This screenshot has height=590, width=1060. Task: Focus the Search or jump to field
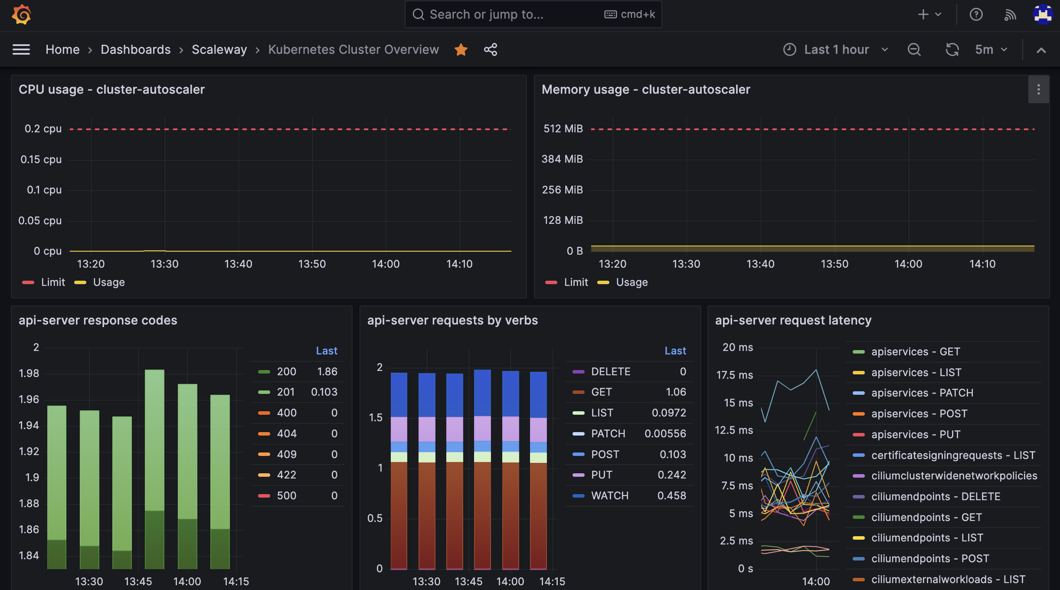[512, 15]
